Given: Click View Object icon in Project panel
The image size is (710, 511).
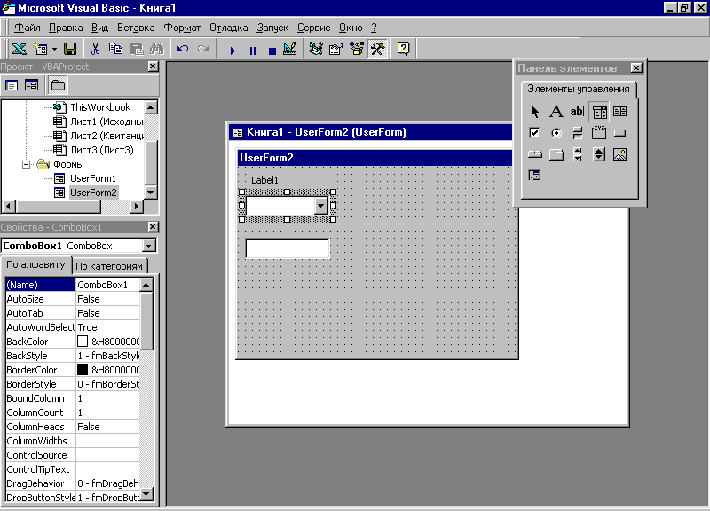Looking at the screenshot, I should coord(31,85).
